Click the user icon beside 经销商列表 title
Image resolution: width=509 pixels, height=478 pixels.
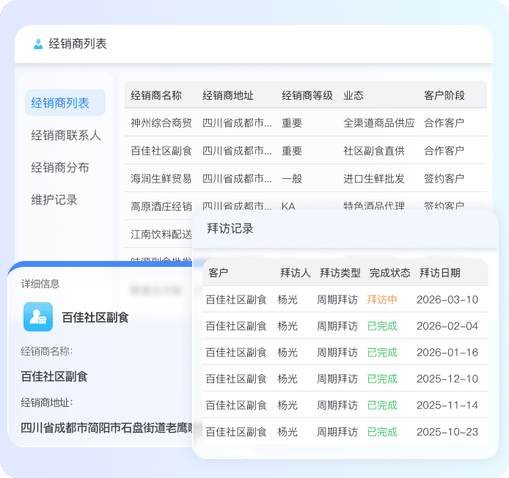pos(38,44)
